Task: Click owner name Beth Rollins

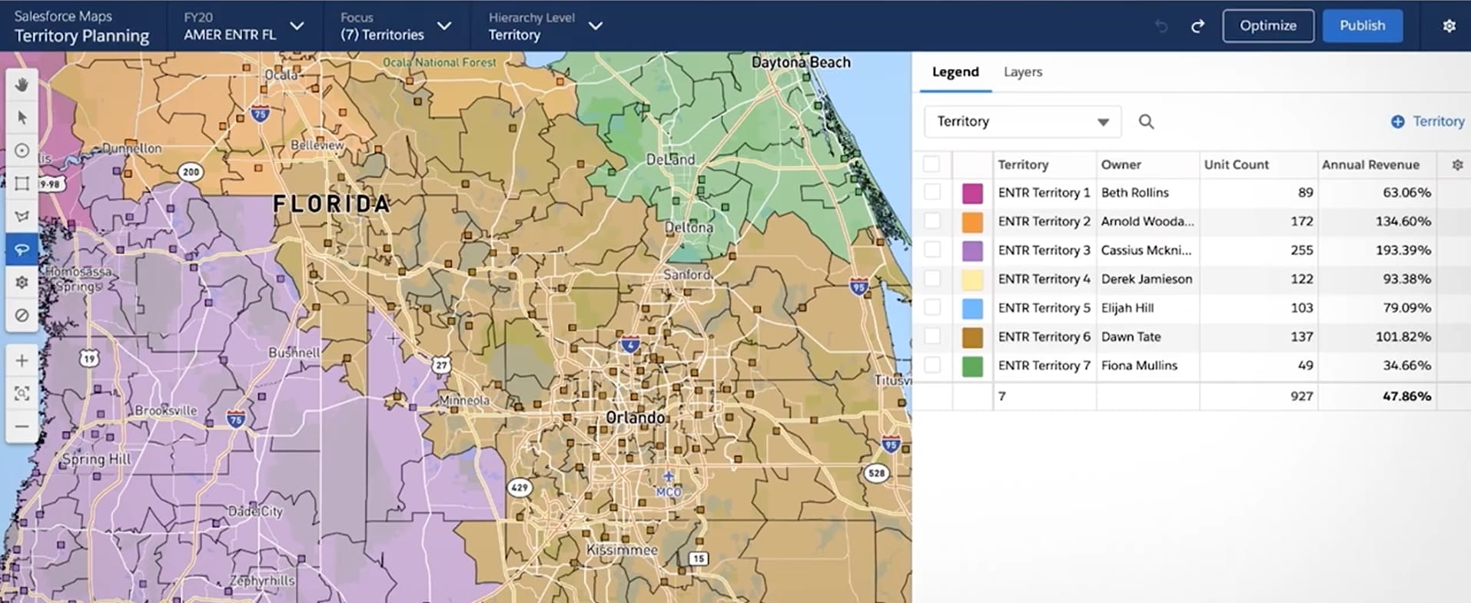Action: (1134, 192)
